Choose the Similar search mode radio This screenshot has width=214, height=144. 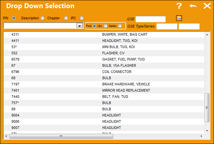pos(120,26)
